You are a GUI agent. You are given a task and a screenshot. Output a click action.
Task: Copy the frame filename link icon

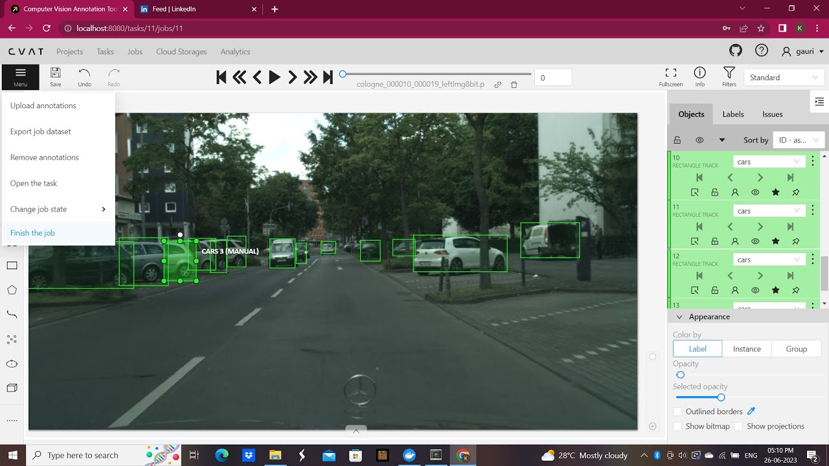(x=498, y=85)
